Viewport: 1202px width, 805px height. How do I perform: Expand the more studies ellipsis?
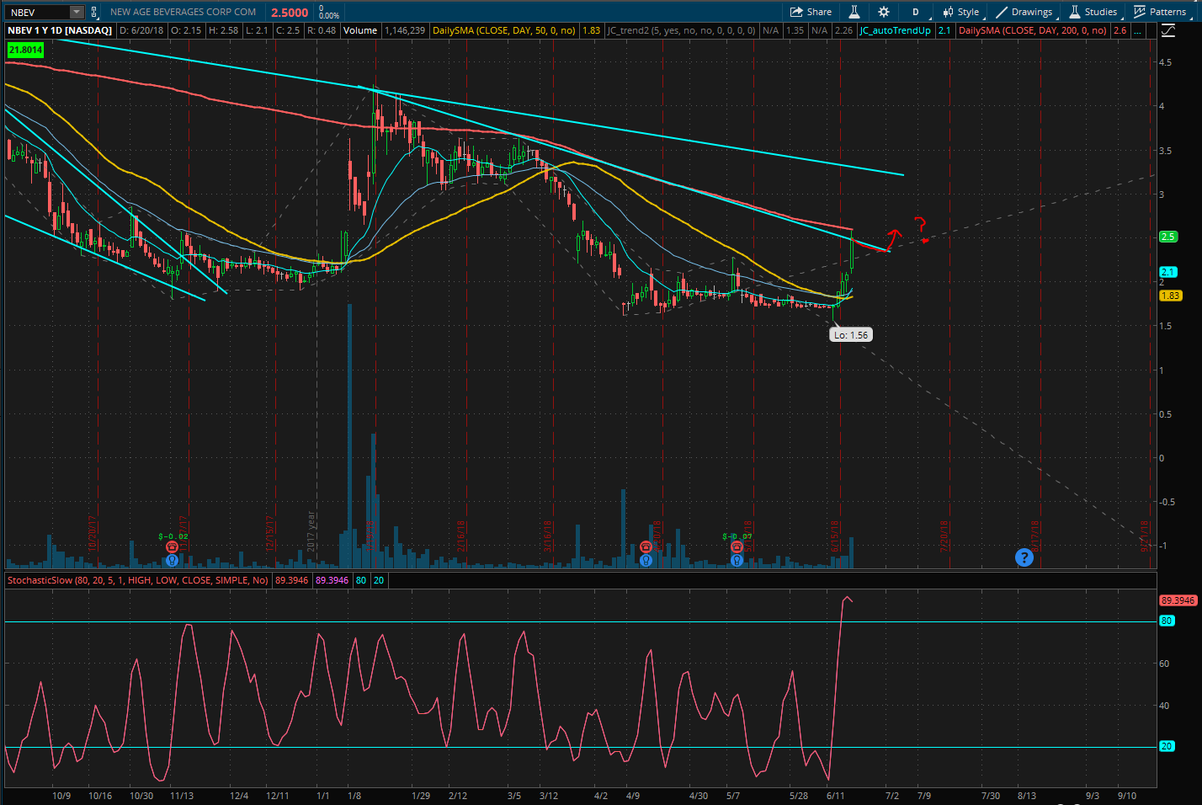click(1138, 30)
